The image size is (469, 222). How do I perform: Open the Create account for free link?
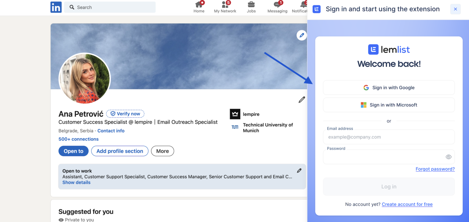pos(407,204)
